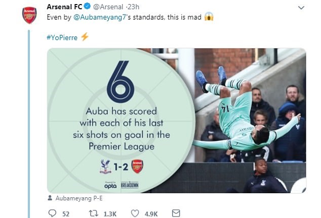Click the 4.9K likes count
The image size is (321, 218).
coord(151,213)
